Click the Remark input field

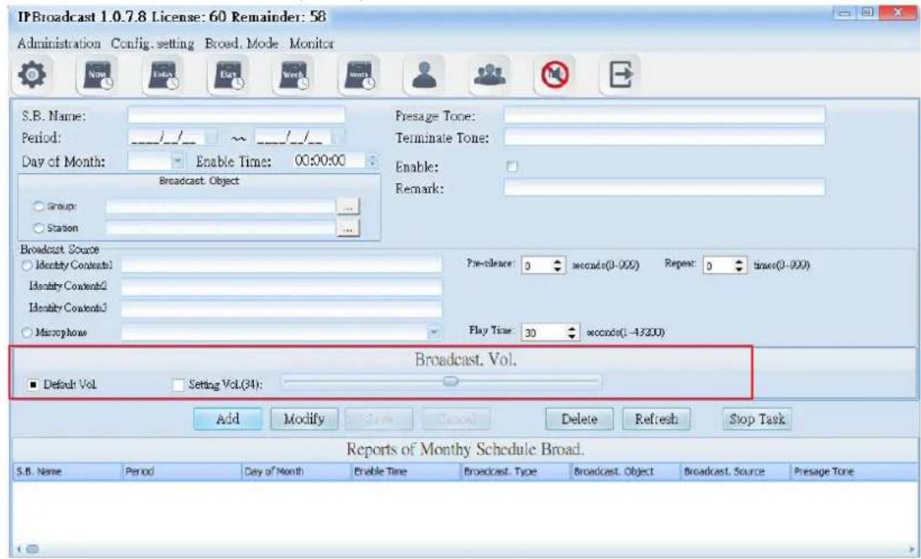click(664, 188)
